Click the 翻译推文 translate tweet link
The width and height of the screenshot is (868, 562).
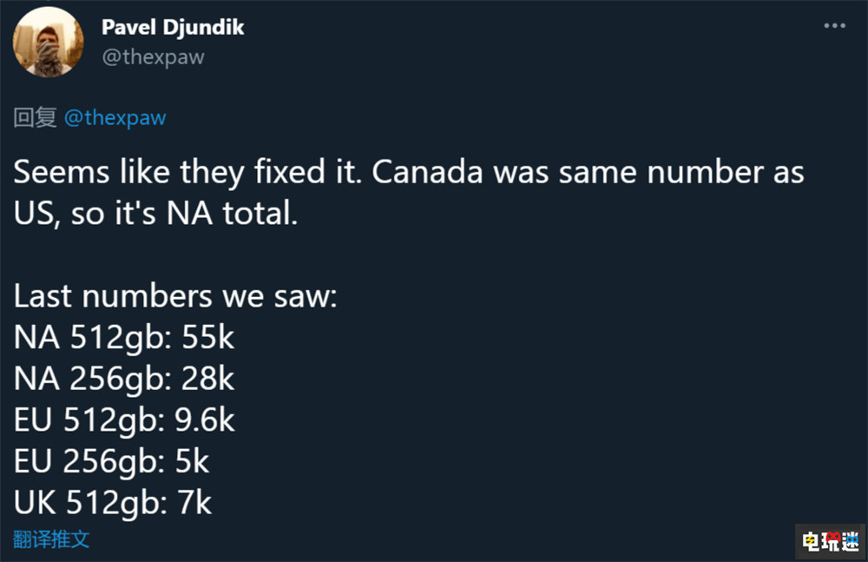[x=51, y=539]
